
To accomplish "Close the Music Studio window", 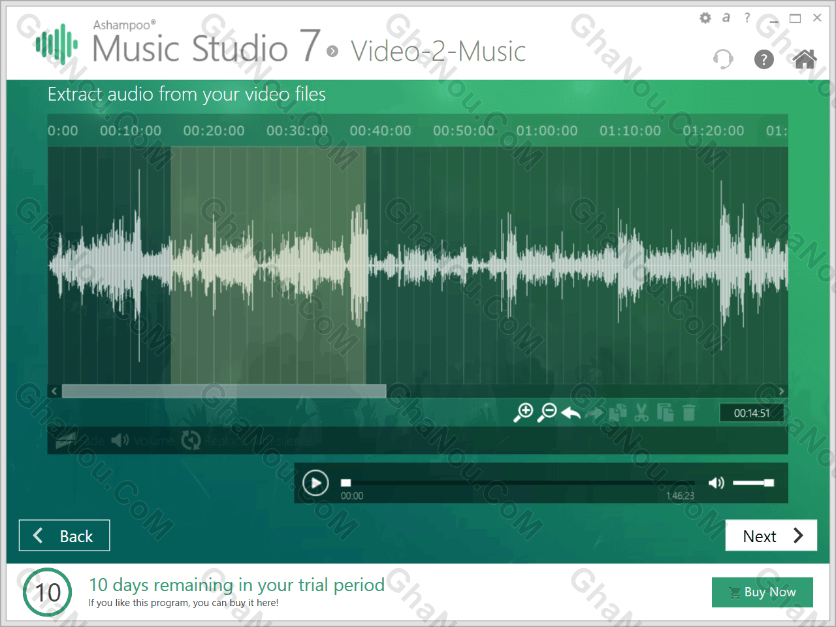I will [817, 18].
